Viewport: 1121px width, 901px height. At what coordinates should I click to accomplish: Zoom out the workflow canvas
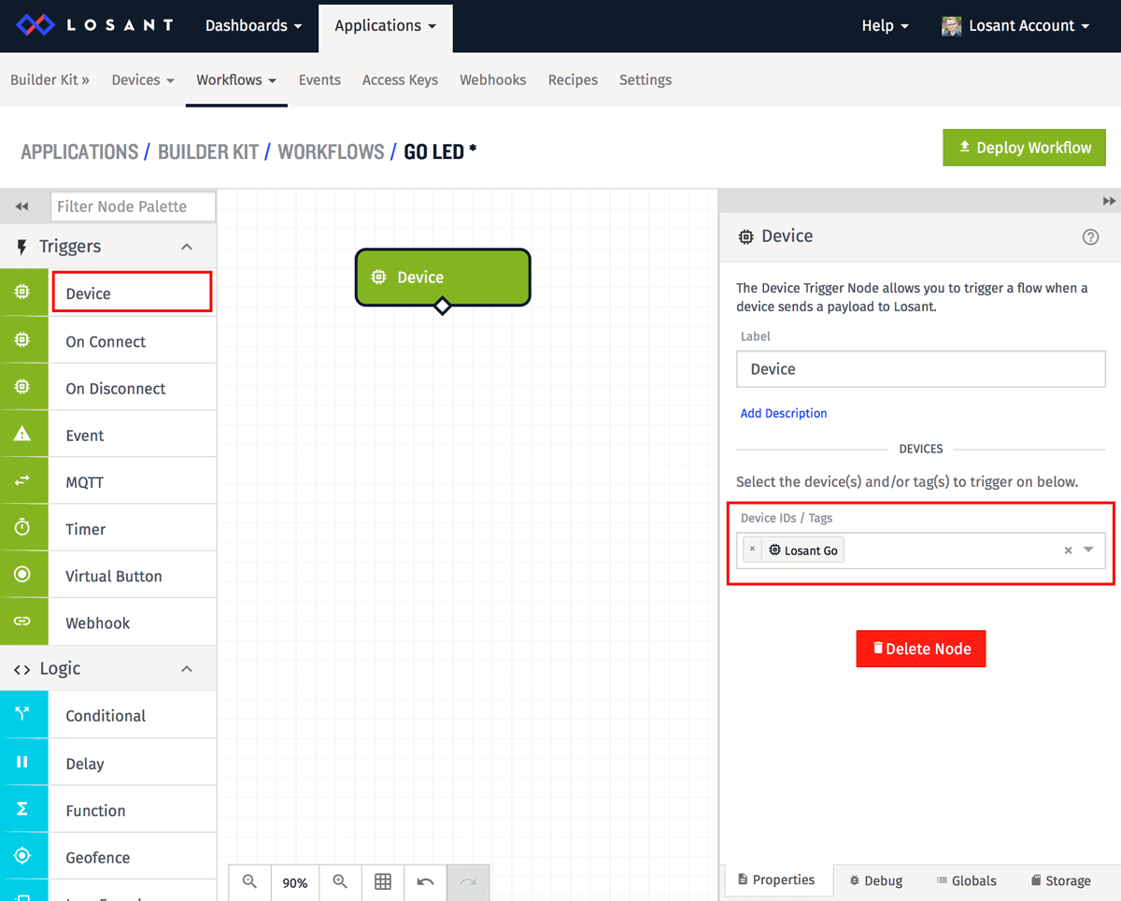tap(249, 882)
